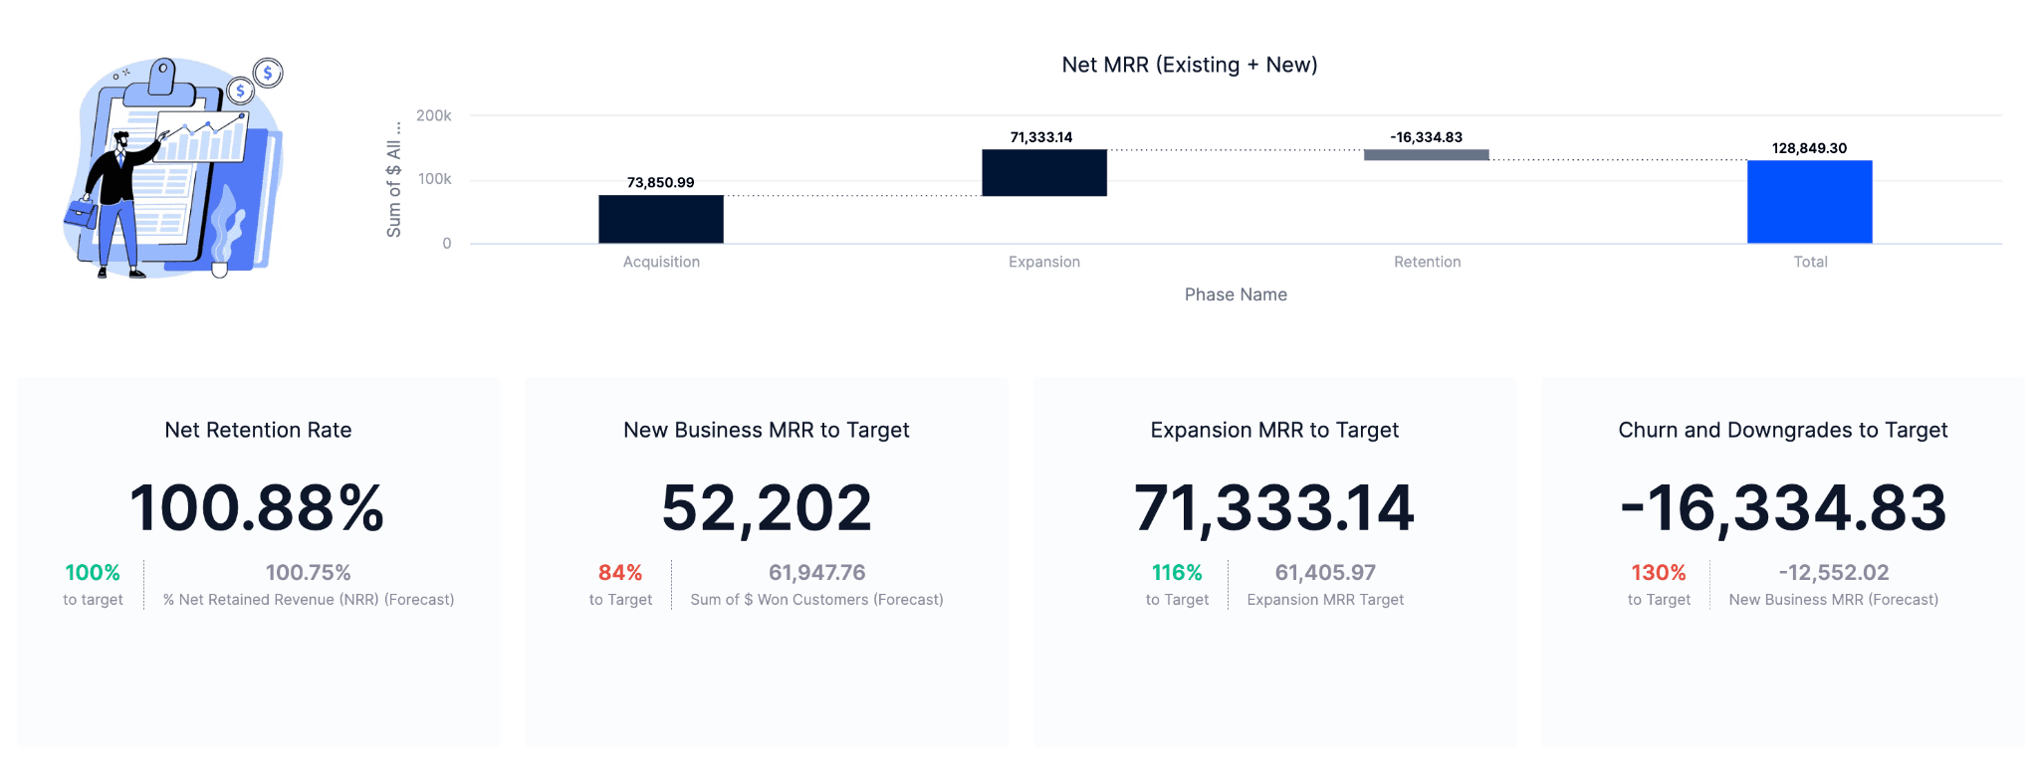Click the 52,202 new business MRR value
This screenshot has width=2039, height=758.
coord(766,508)
